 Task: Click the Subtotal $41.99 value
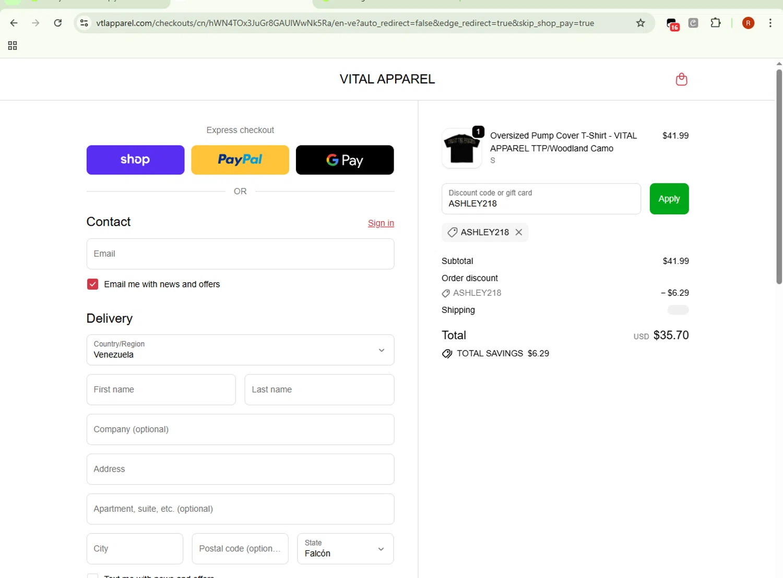[675, 261]
